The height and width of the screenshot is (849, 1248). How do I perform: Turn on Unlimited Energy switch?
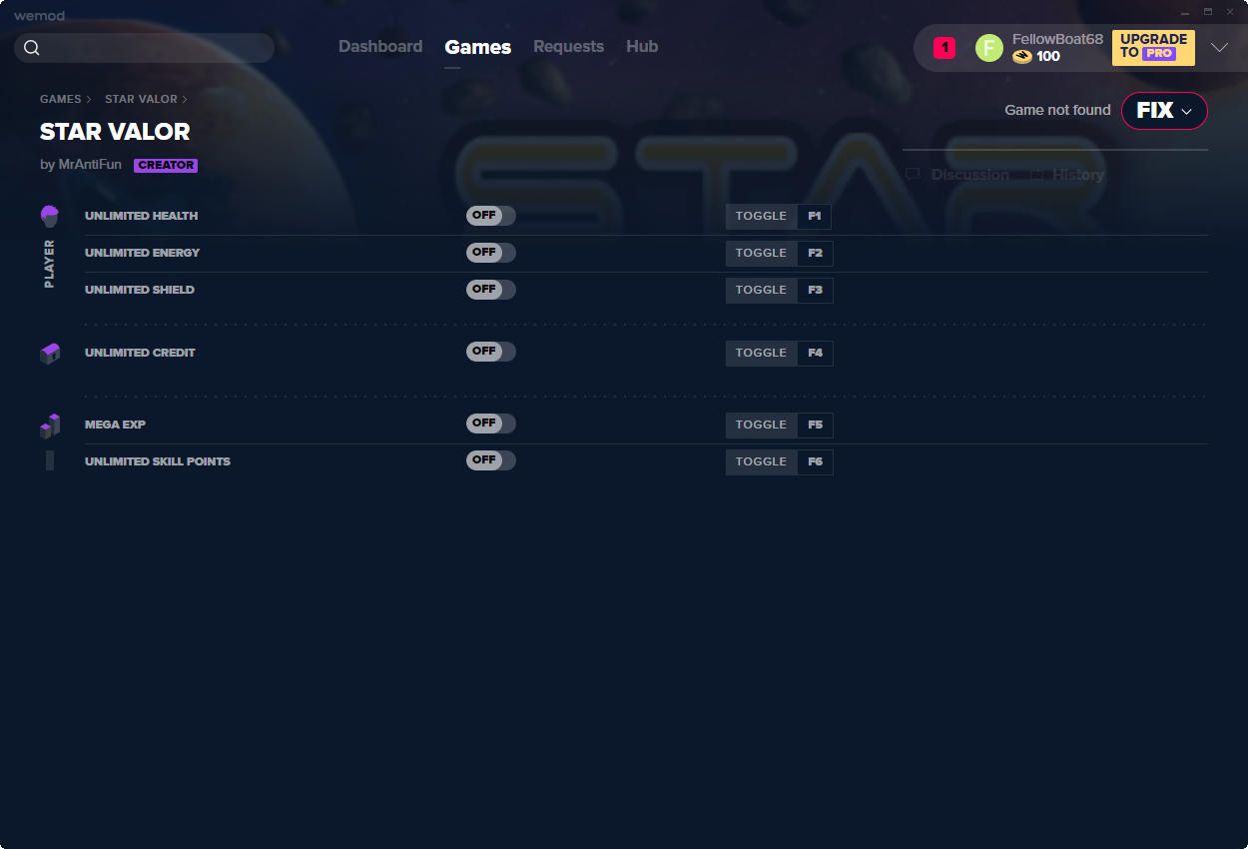pos(490,253)
